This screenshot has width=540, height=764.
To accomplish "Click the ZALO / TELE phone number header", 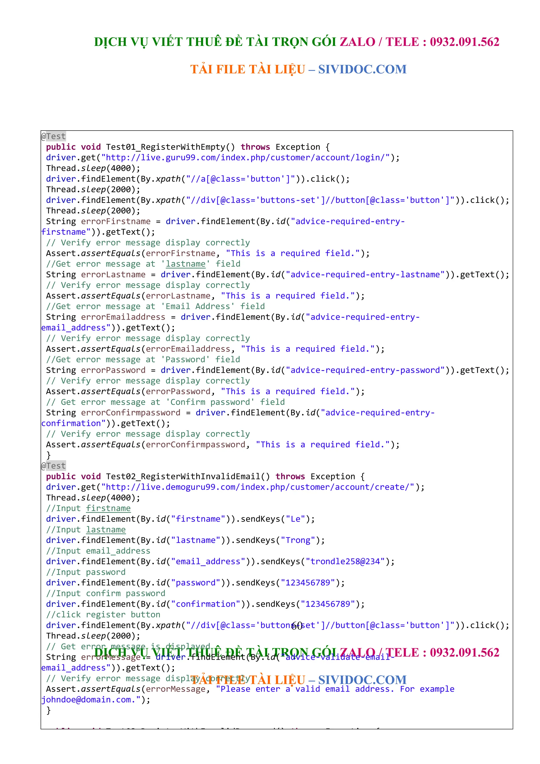I will (419, 42).
